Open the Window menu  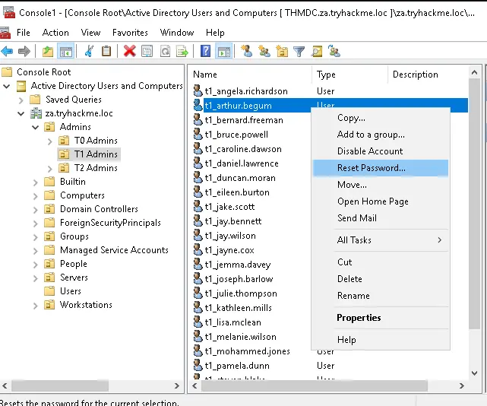pos(177,33)
